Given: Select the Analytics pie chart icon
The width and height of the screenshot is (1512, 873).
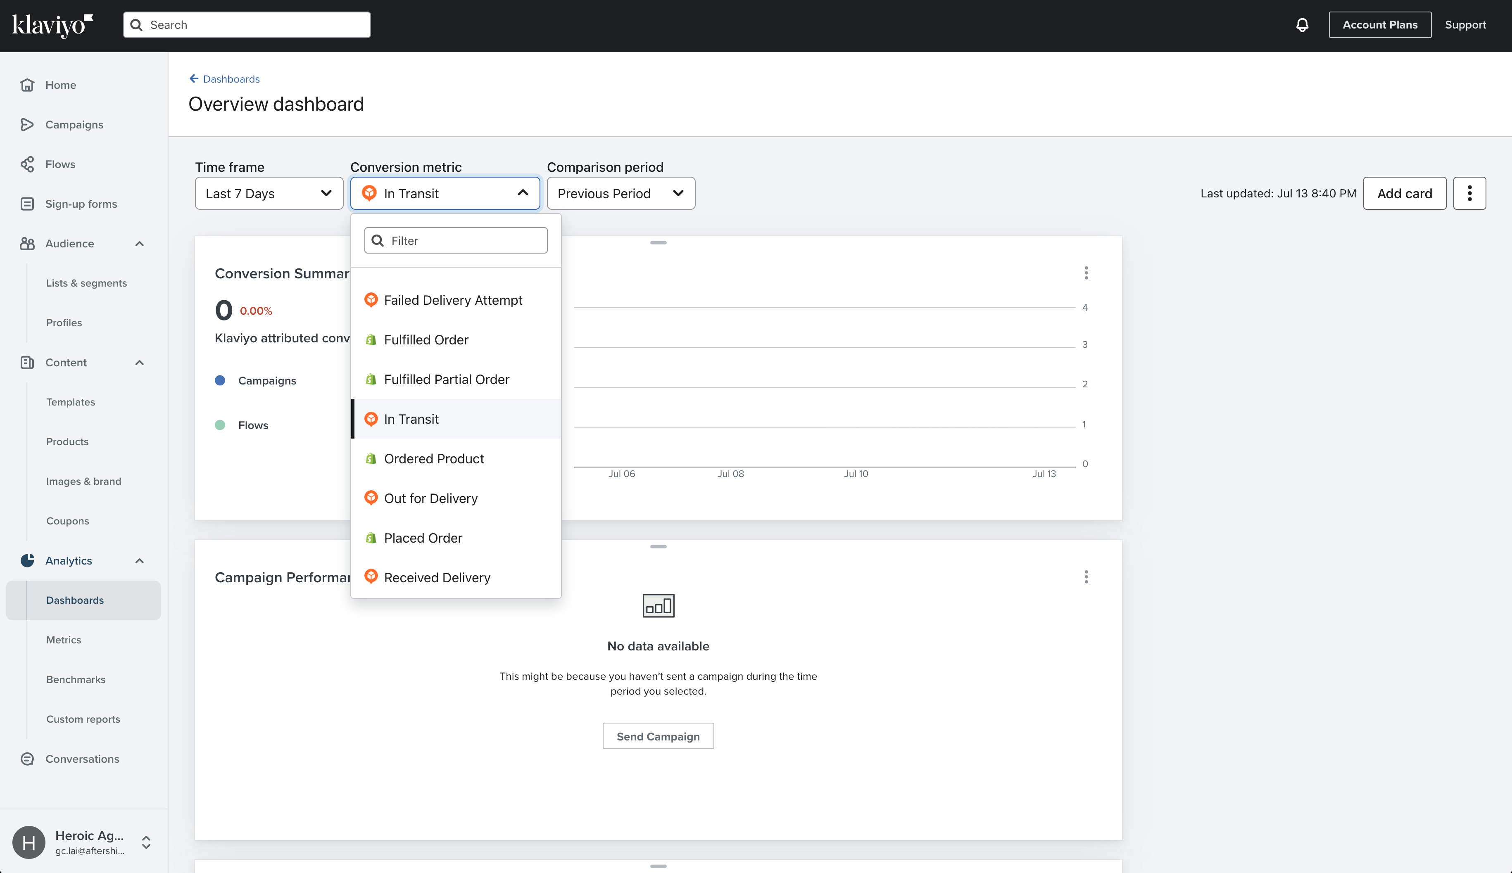Looking at the screenshot, I should (x=28, y=560).
